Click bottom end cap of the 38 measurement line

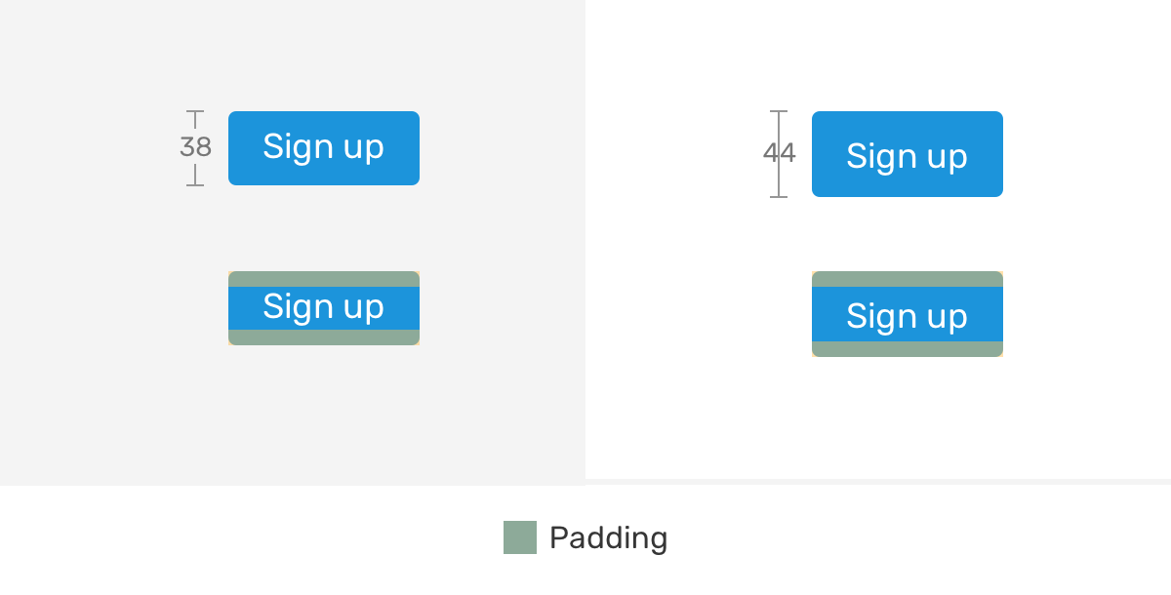(x=195, y=185)
